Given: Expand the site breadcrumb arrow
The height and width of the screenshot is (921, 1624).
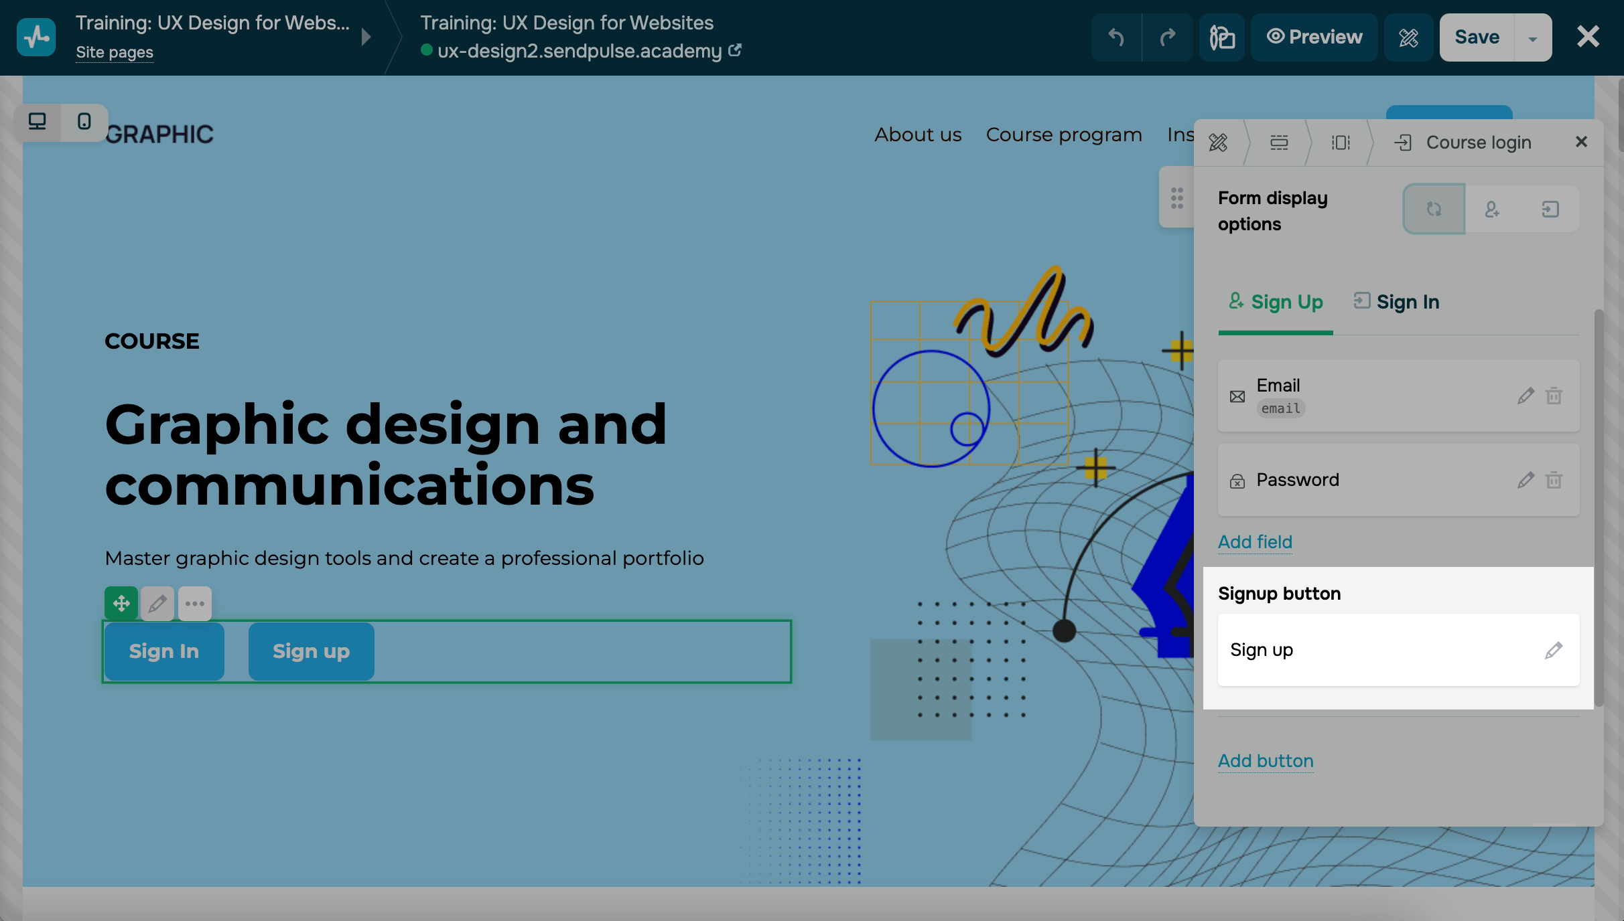Looking at the screenshot, I should click(366, 37).
